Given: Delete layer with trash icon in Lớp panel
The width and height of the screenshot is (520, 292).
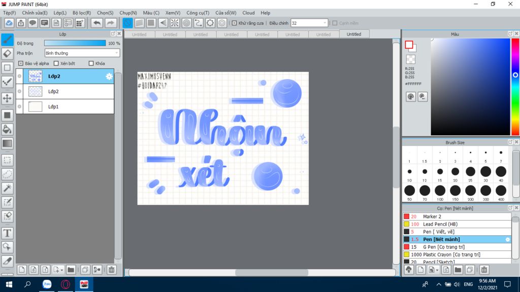Looking at the screenshot, I should pyautogui.click(x=111, y=270).
